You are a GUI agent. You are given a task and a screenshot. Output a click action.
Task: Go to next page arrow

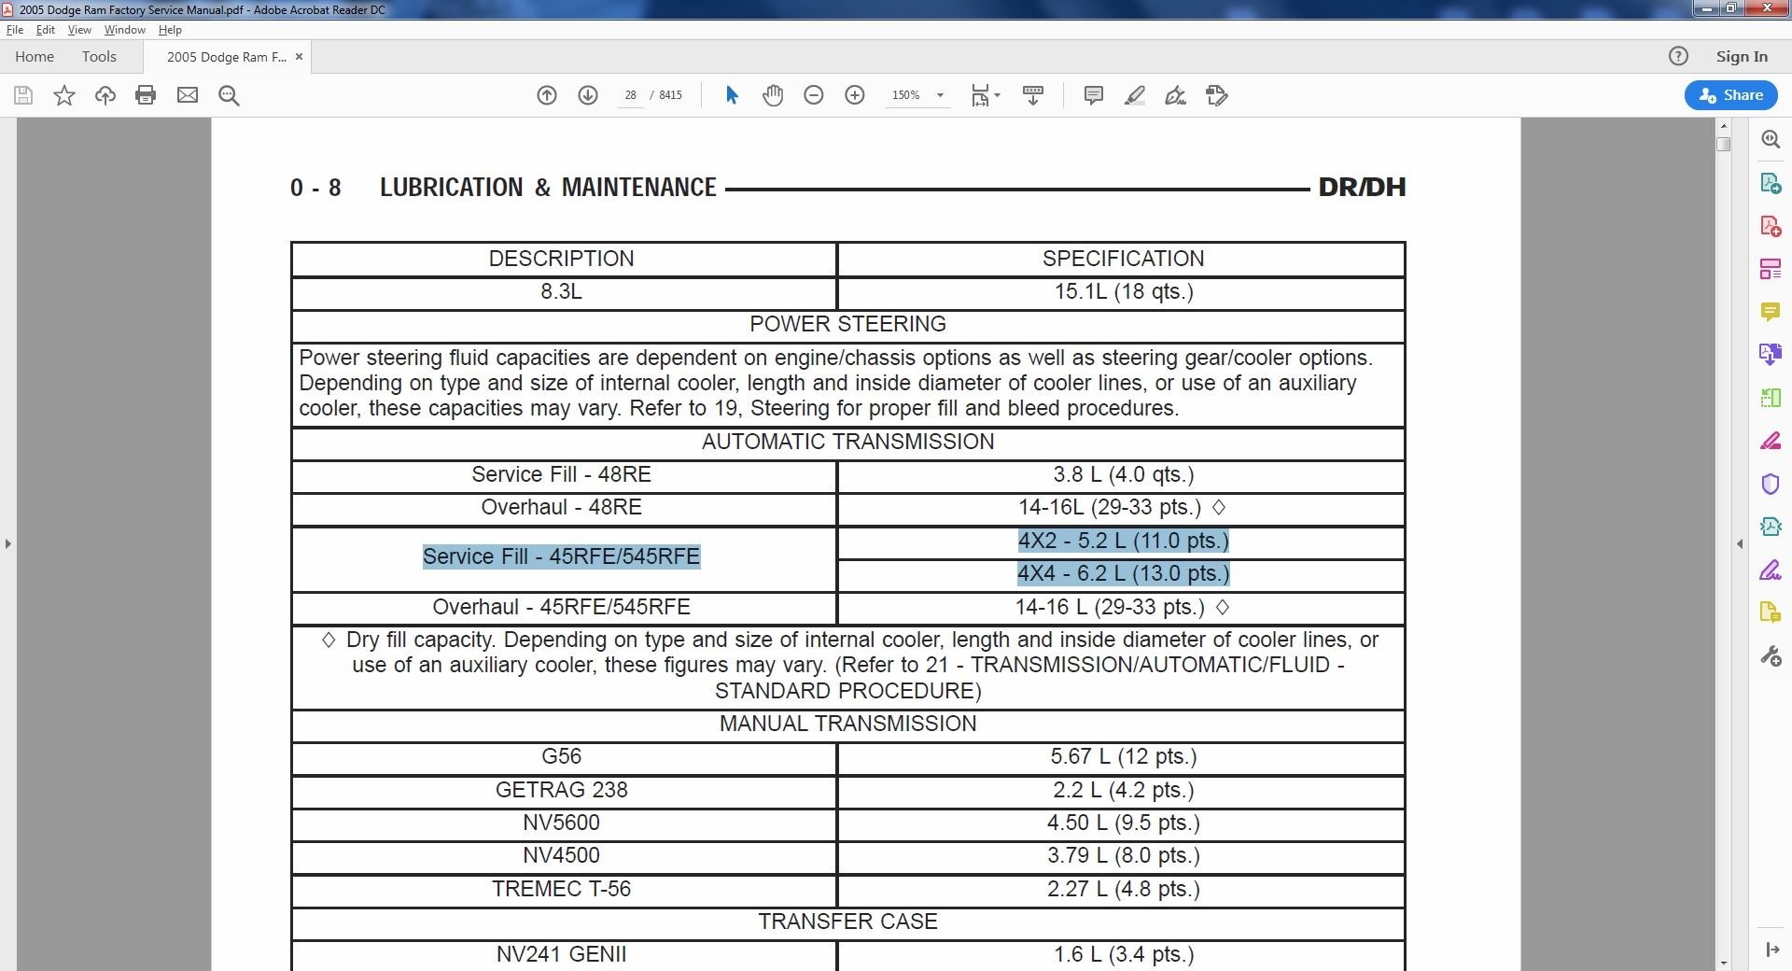click(588, 95)
